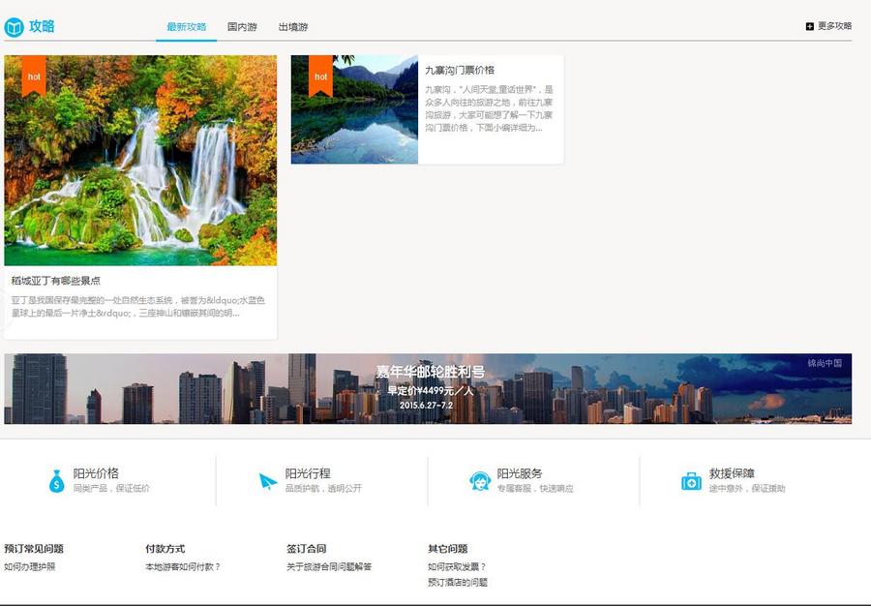
Task: Click 关于旅游合同问题解答 link
Action: click(332, 568)
